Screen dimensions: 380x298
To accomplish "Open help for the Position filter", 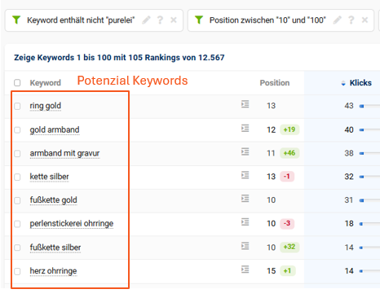I will [351, 20].
